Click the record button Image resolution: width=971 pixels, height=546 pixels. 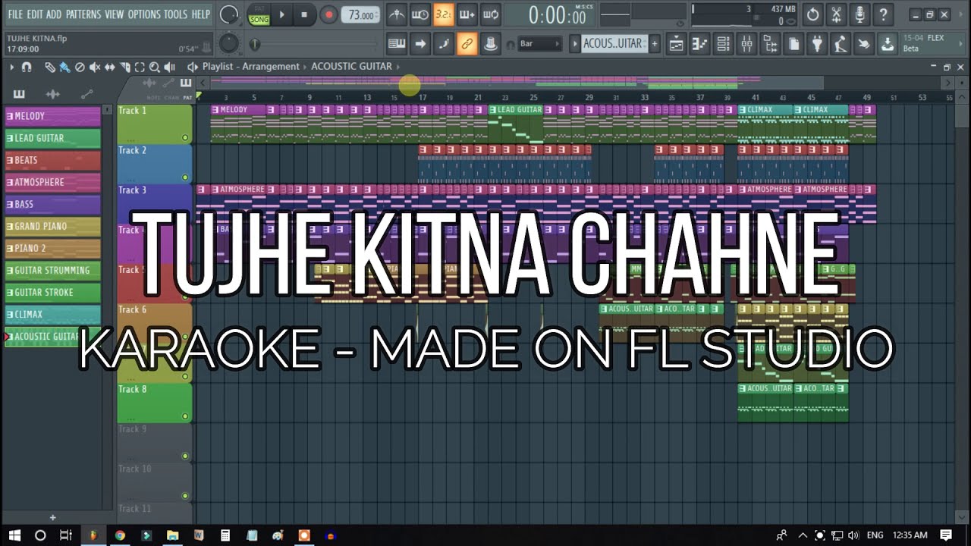(328, 14)
